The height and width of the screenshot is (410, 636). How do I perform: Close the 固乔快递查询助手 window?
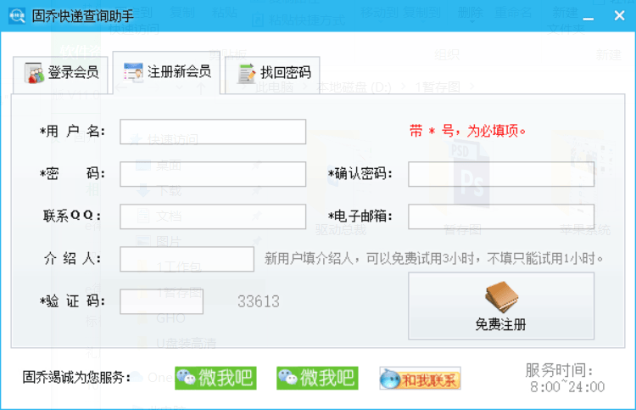pyautogui.click(x=619, y=16)
